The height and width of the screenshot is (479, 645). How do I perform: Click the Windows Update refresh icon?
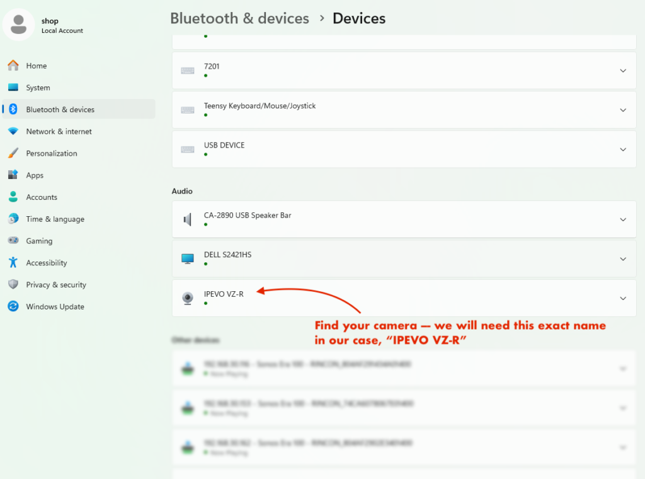pyautogui.click(x=13, y=307)
